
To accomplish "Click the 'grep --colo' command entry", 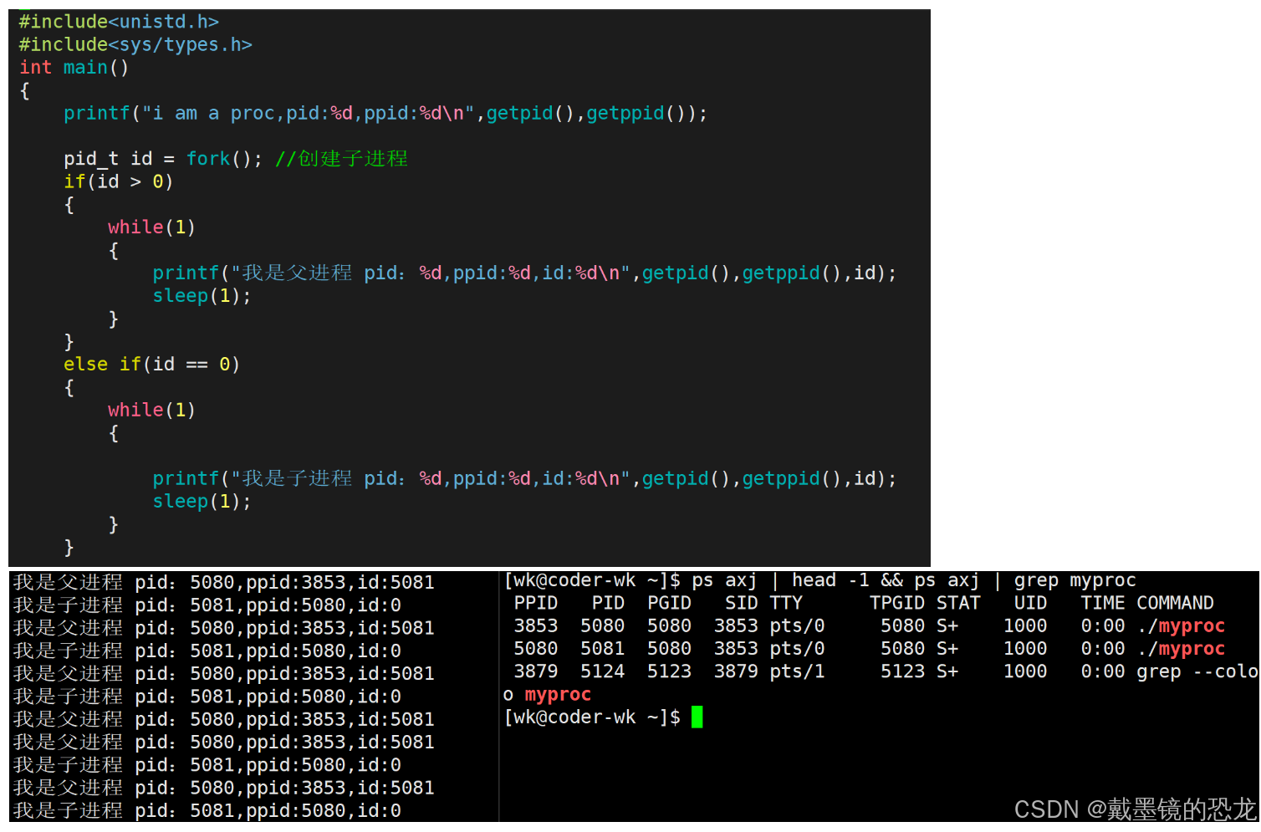I will (1197, 671).
